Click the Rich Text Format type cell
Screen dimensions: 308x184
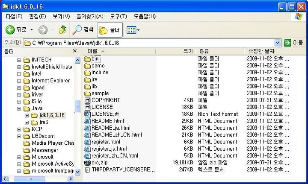pos(218,114)
